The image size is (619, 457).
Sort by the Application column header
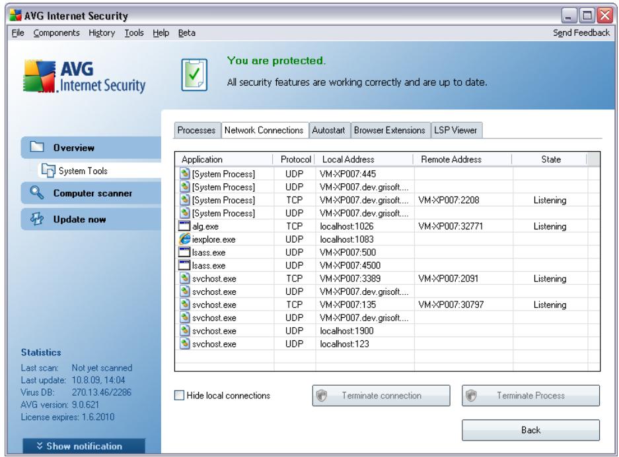(x=224, y=159)
